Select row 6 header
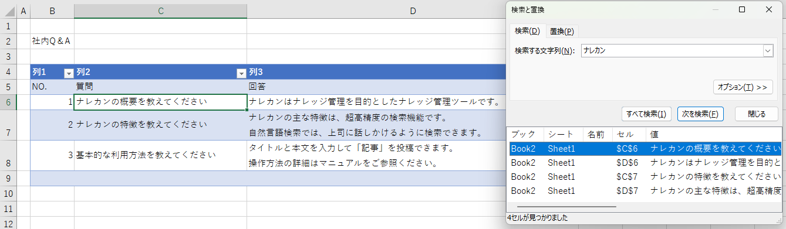Viewport: 786px width, 229px height. (x=8, y=102)
